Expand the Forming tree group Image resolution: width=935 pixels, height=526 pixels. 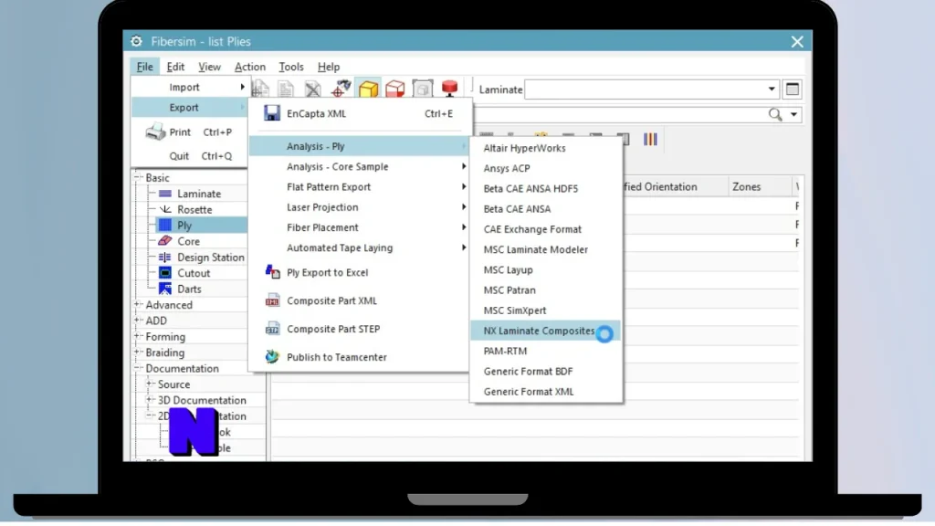tap(138, 336)
